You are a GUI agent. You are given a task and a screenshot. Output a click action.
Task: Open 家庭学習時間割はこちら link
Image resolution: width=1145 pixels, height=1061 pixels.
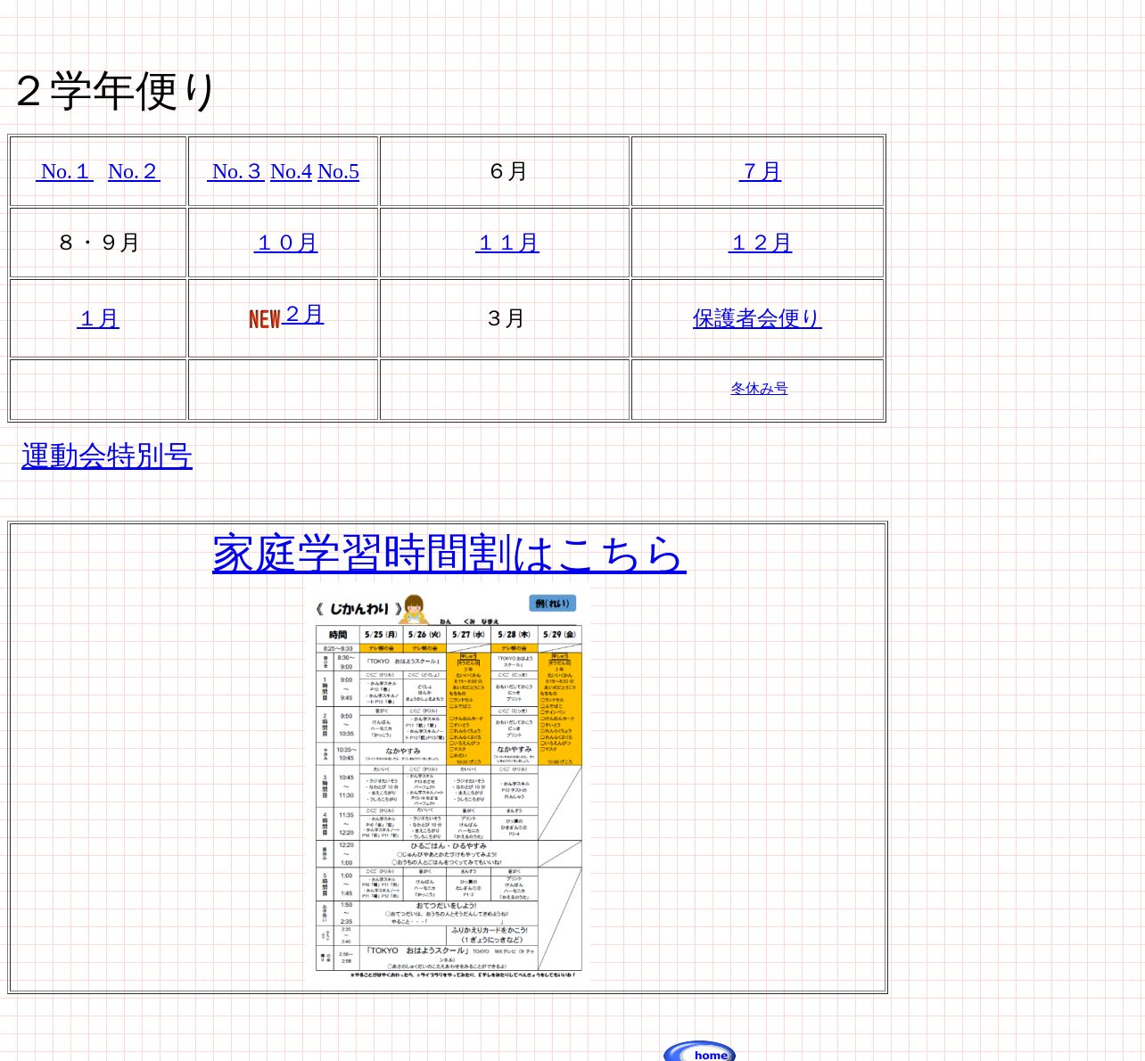pos(449,553)
